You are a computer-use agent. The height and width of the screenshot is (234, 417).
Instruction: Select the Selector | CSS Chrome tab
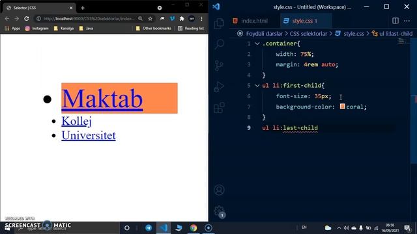point(39,8)
